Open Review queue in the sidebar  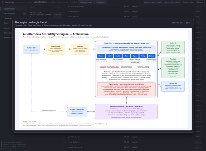pos(13,14)
